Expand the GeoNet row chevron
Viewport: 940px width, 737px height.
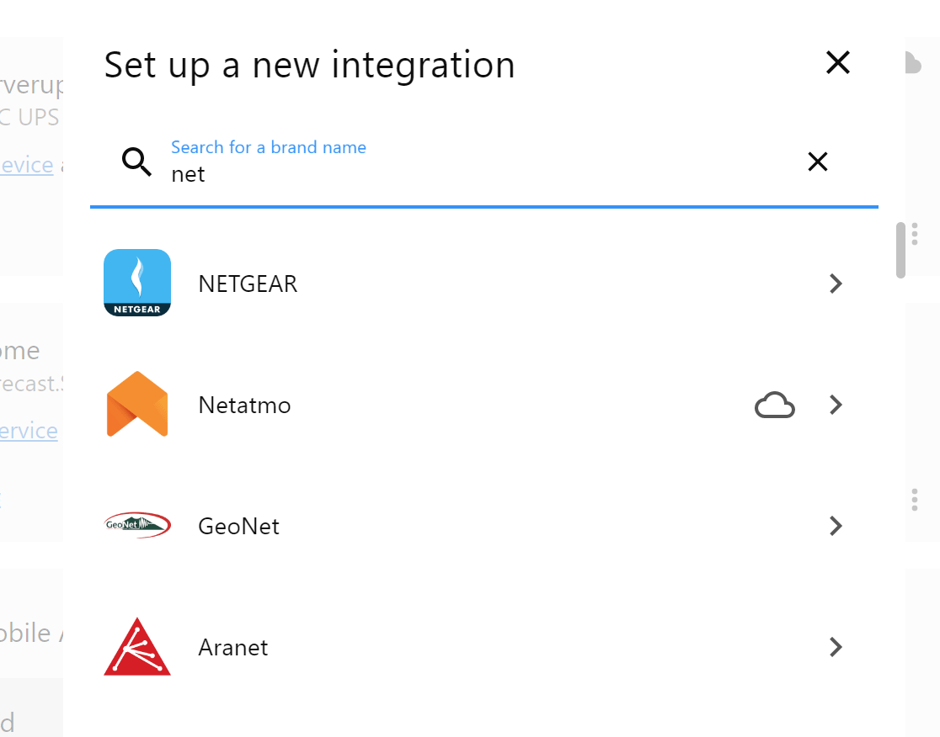pyautogui.click(x=836, y=526)
